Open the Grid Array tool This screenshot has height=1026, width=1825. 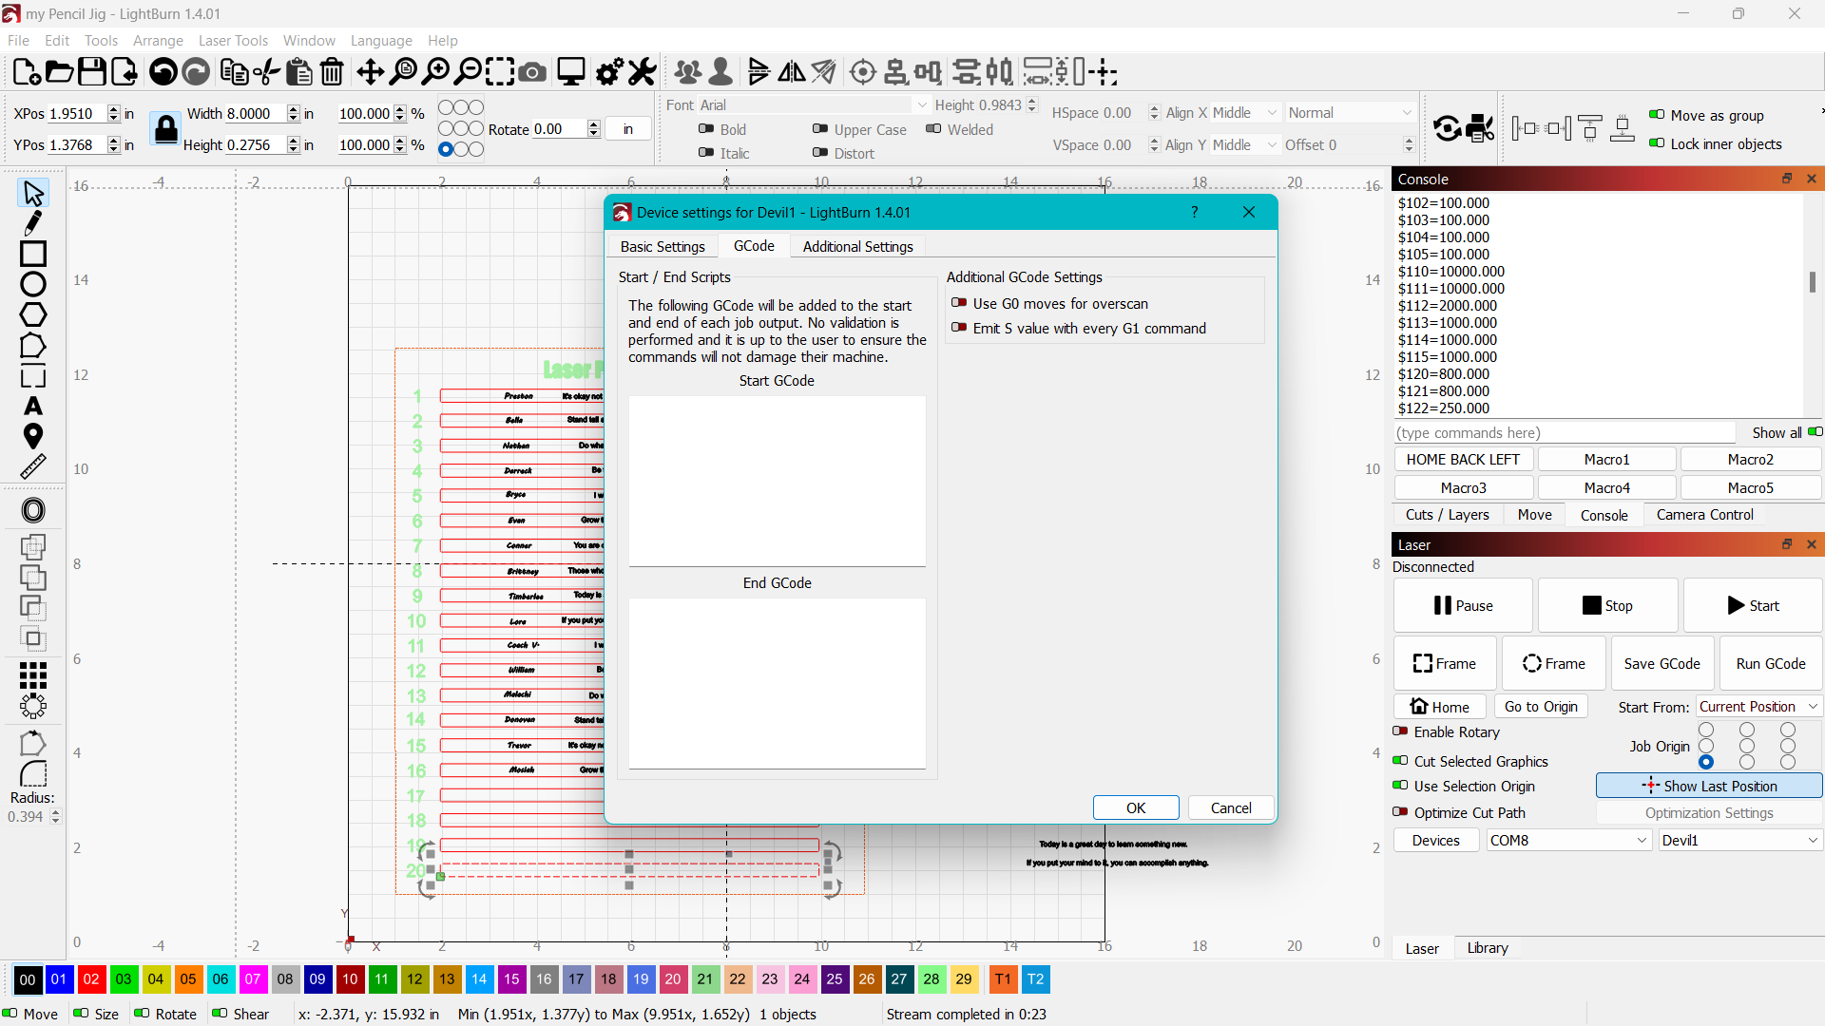[x=33, y=675]
